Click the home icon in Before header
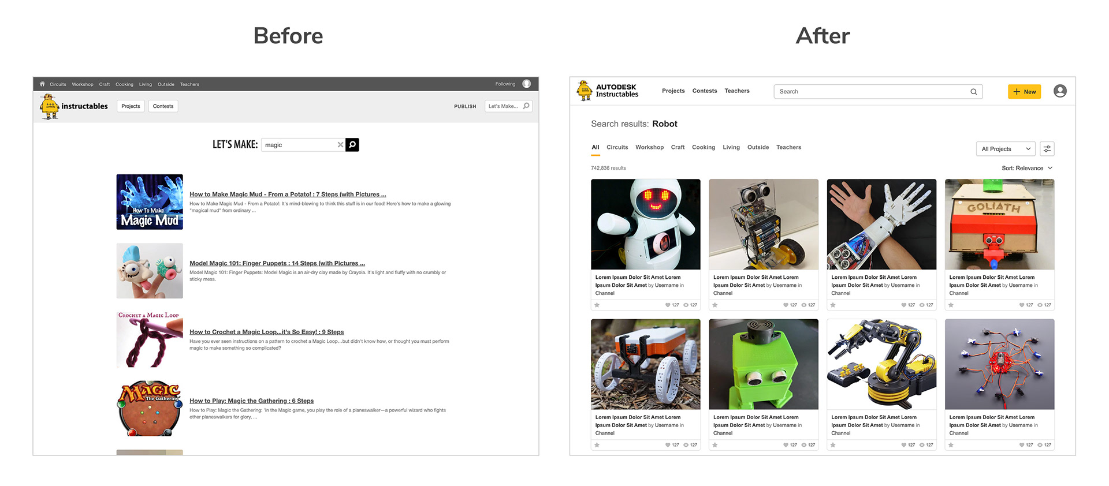Screen dimensions: 1109x486 click(x=42, y=84)
